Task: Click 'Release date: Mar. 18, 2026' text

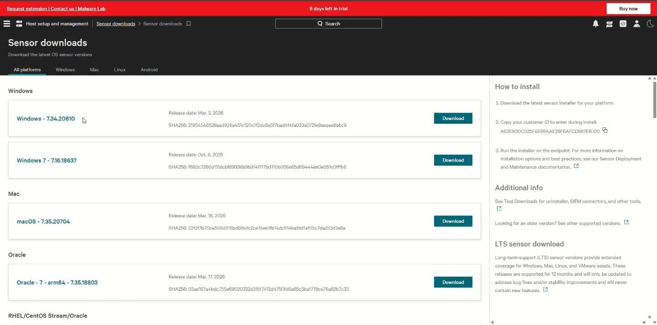Action: 197,215
